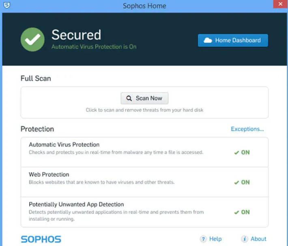The width and height of the screenshot is (288, 246).
Task: Click the magnifying glass scan icon
Action: (x=129, y=98)
